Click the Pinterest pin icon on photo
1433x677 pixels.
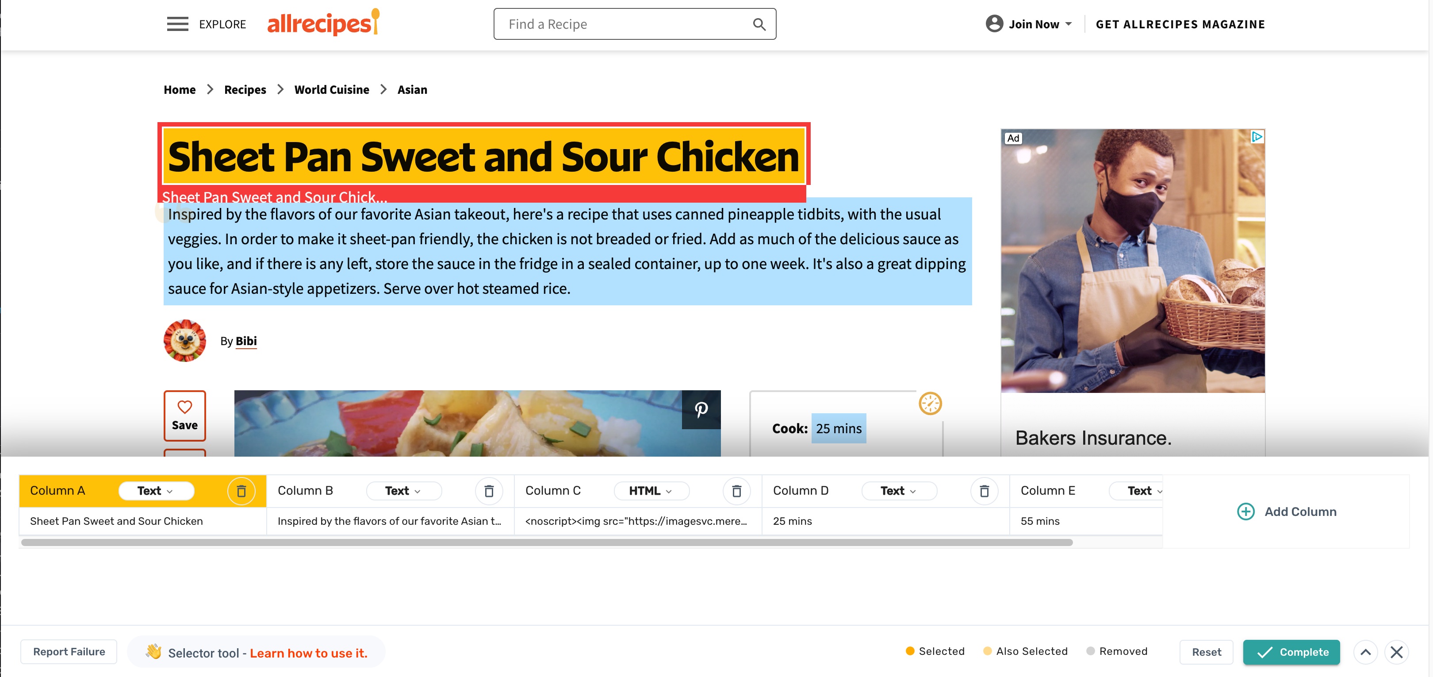click(x=701, y=410)
